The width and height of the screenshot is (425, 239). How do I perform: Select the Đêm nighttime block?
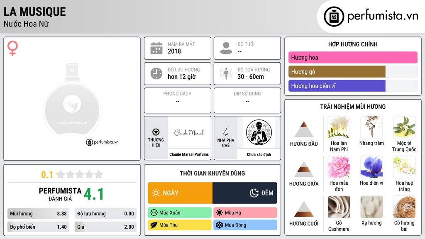coord(245,193)
